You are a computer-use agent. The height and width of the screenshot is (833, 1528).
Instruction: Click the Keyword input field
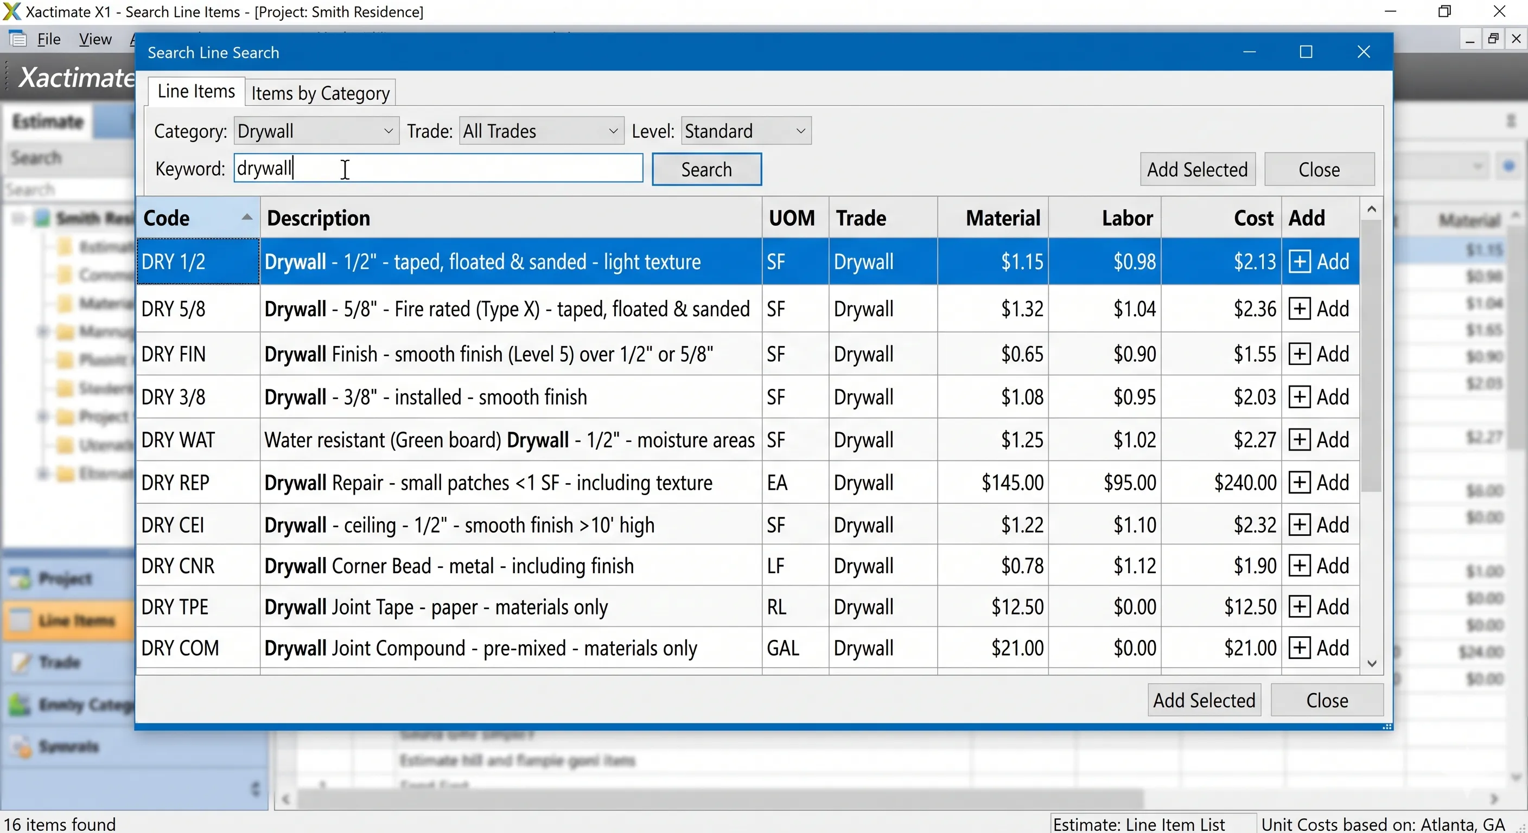438,168
